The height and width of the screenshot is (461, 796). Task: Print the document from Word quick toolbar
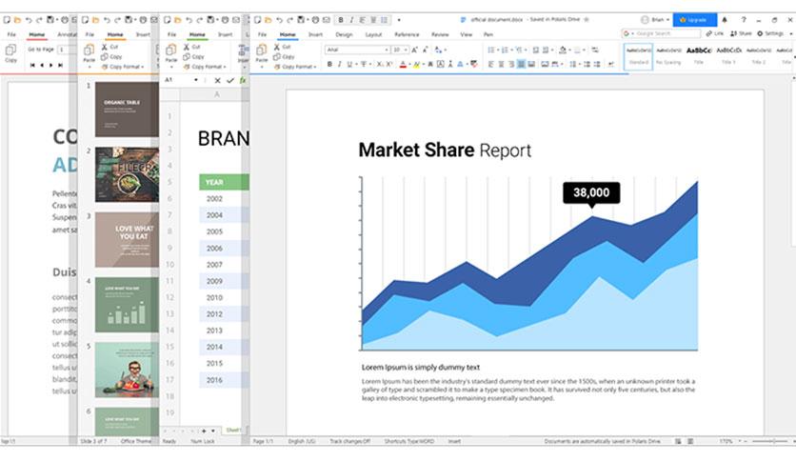coord(315,20)
